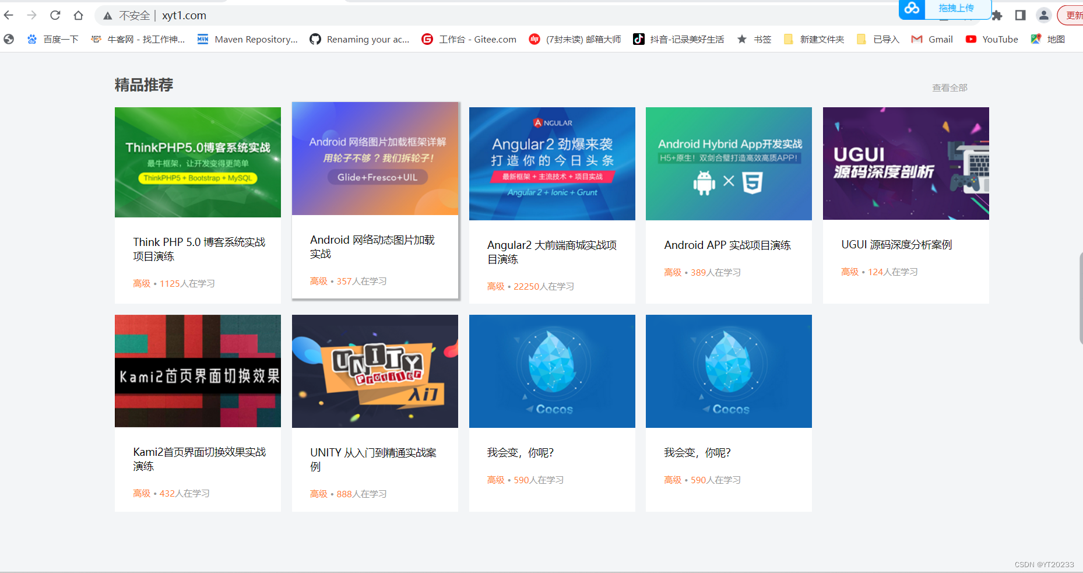Click the 888人在学习 learner count
1083x573 pixels.
361,494
